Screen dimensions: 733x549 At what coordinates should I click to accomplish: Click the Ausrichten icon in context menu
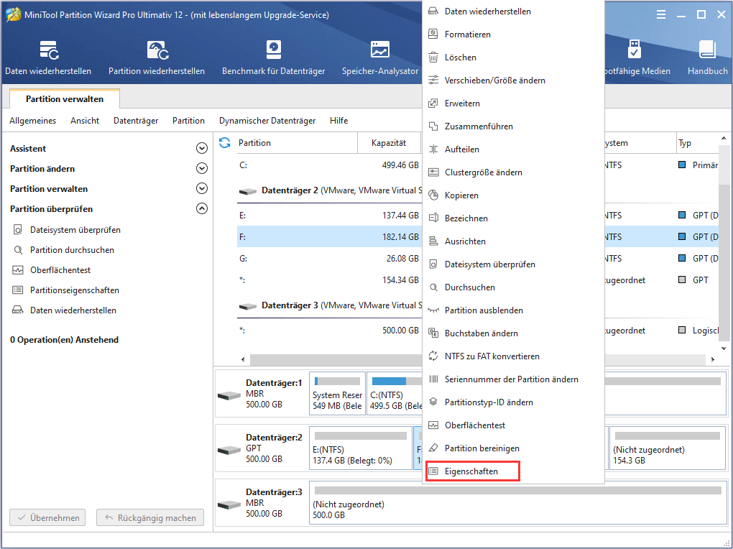433,241
